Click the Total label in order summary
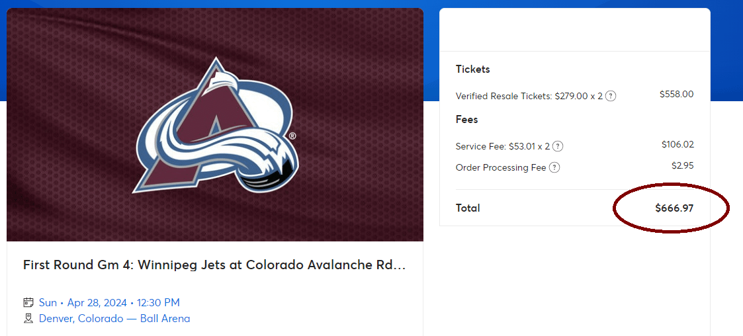Viewport: 743px width, 336px height. click(x=468, y=208)
